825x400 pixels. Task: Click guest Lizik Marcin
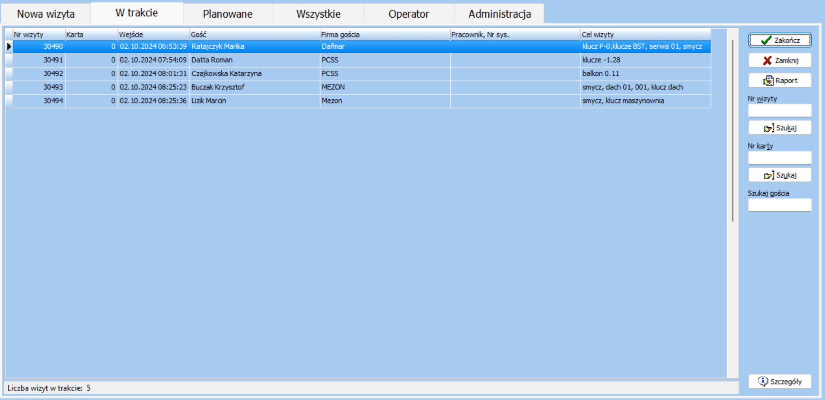click(x=209, y=101)
